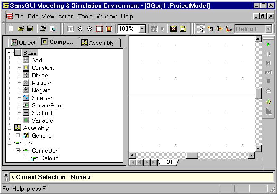Screen dimensions: 277x194
Task: Click the green Run simulation play button
Action: coord(268,44)
